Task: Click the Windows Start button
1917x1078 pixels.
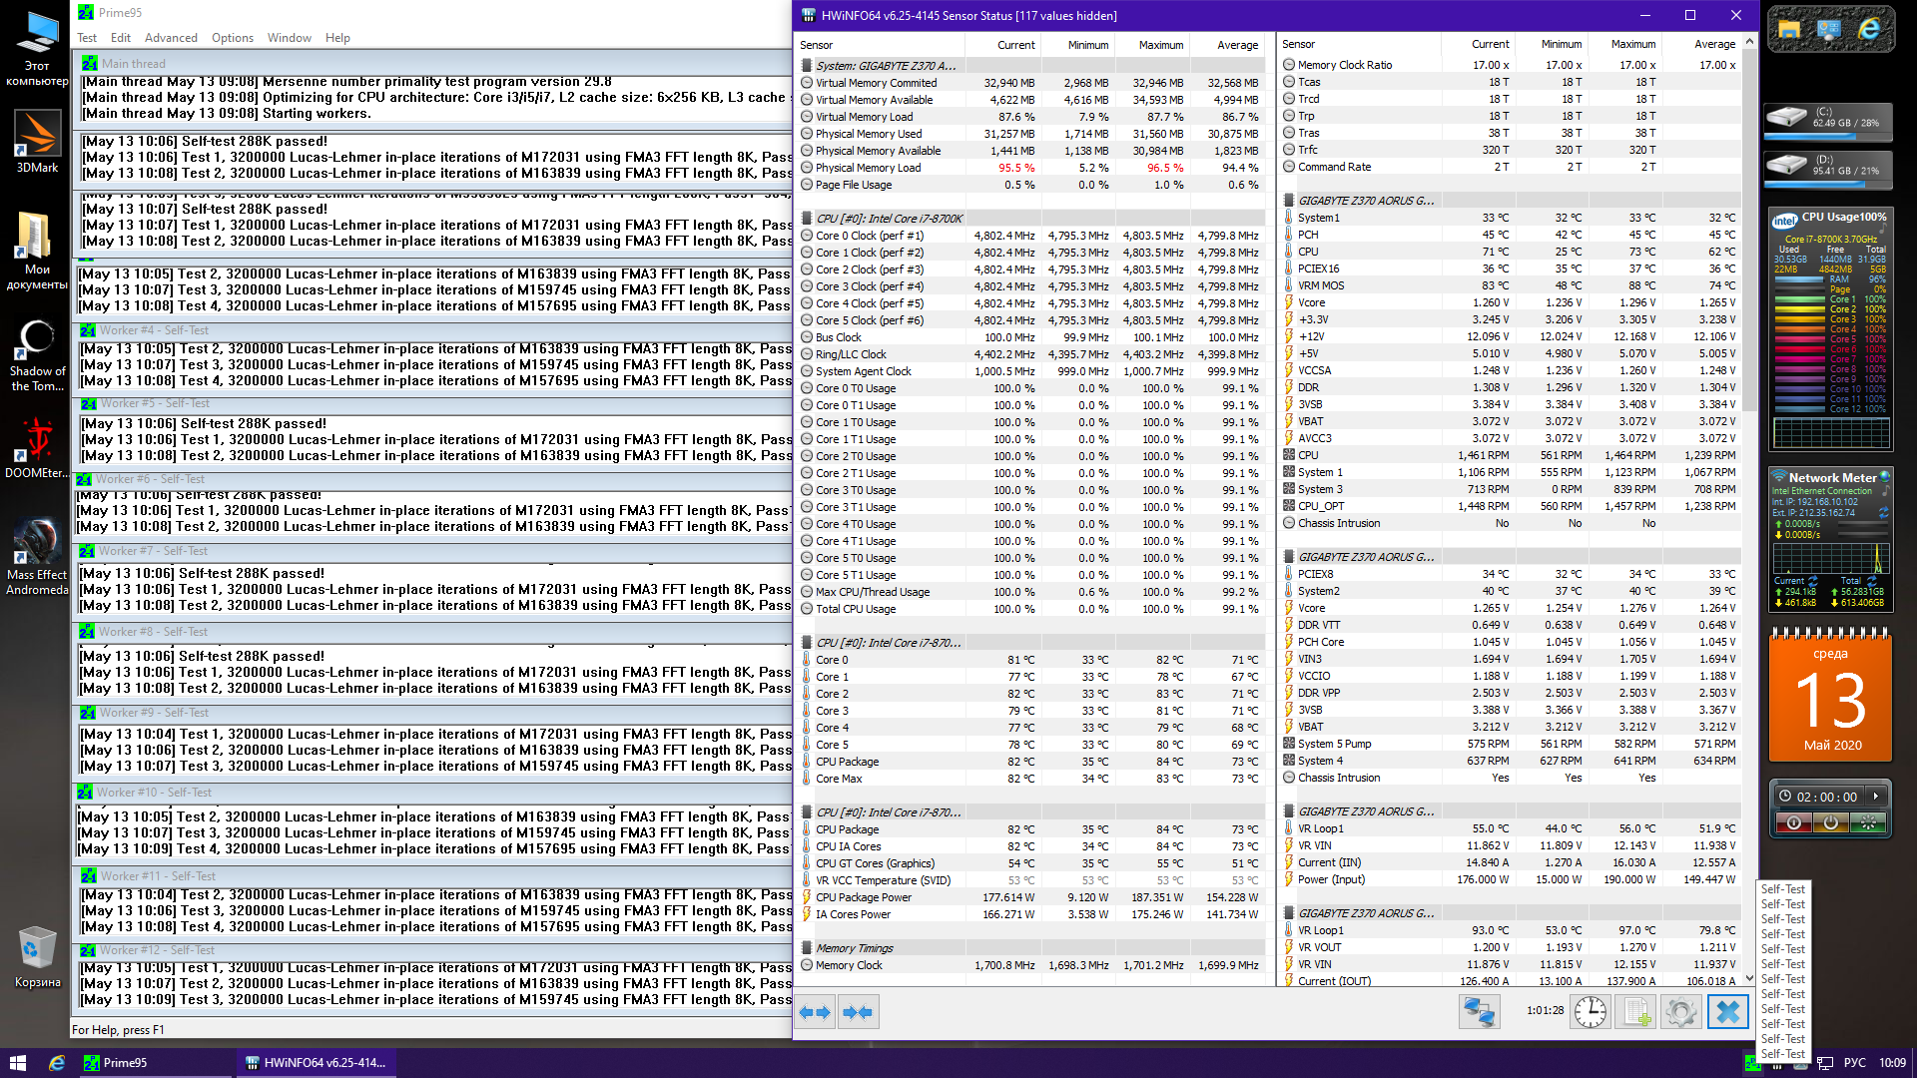Action: click(17, 1063)
